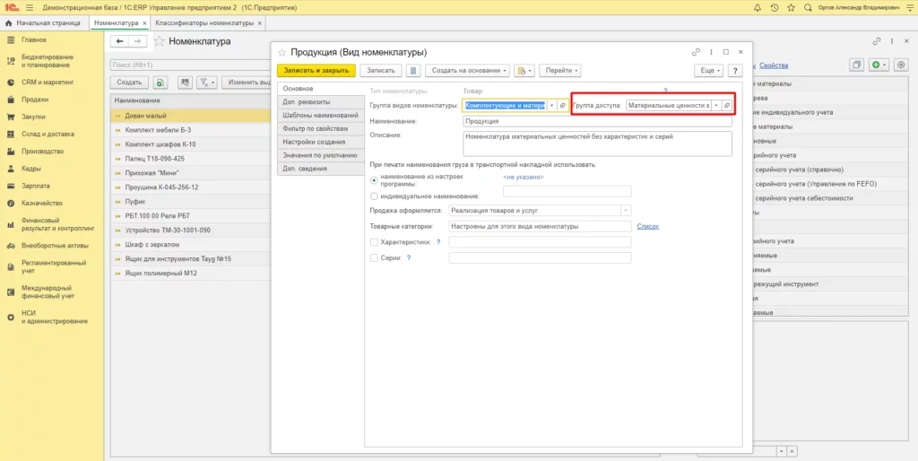
Task: Click Записать и закрыть button
Action: pos(316,70)
